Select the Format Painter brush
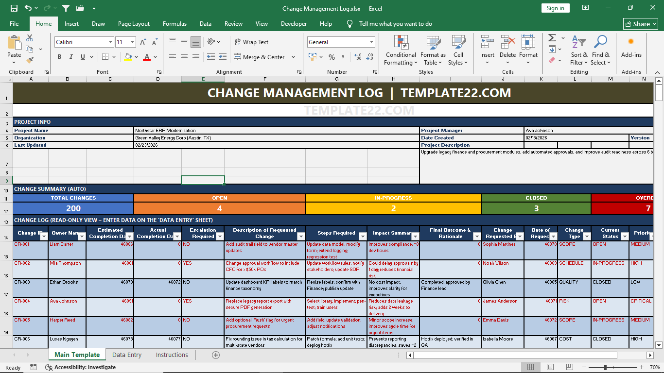Viewport: 664px width, 374px height. click(x=30, y=60)
